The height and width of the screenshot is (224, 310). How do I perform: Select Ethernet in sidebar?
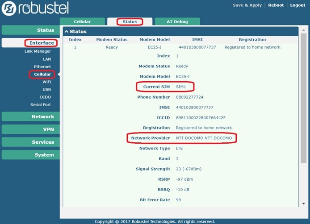point(42,67)
